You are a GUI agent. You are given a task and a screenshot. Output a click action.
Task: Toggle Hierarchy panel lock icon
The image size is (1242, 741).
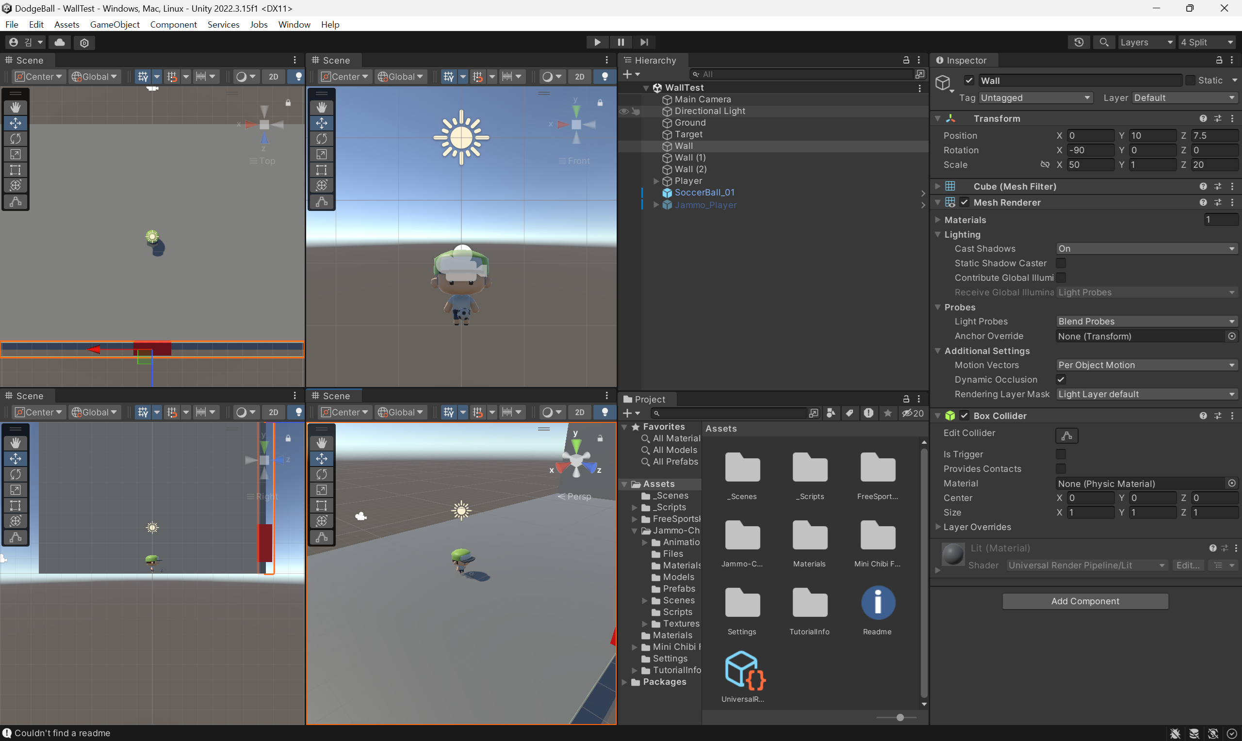[905, 60]
